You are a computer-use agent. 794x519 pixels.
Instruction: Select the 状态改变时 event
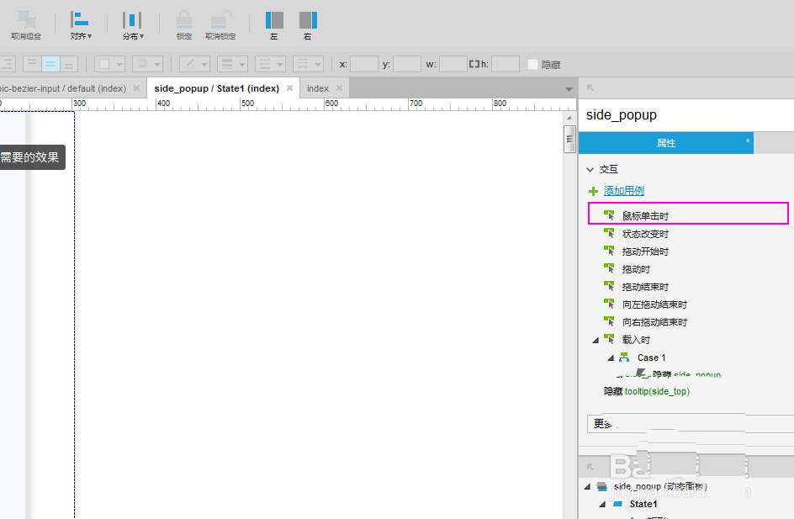(x=645, y=234)
